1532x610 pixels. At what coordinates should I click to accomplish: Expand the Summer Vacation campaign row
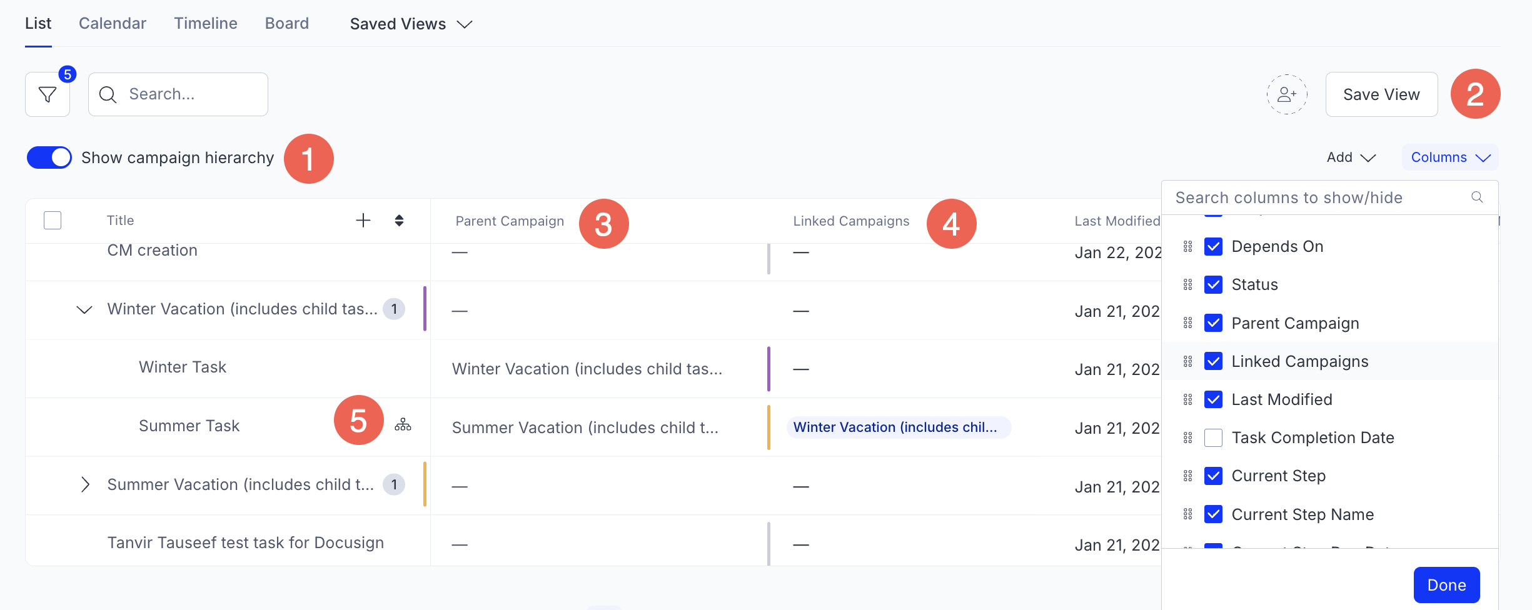coord(85,484)
